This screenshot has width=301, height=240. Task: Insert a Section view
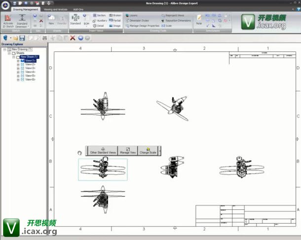(100, 15)
